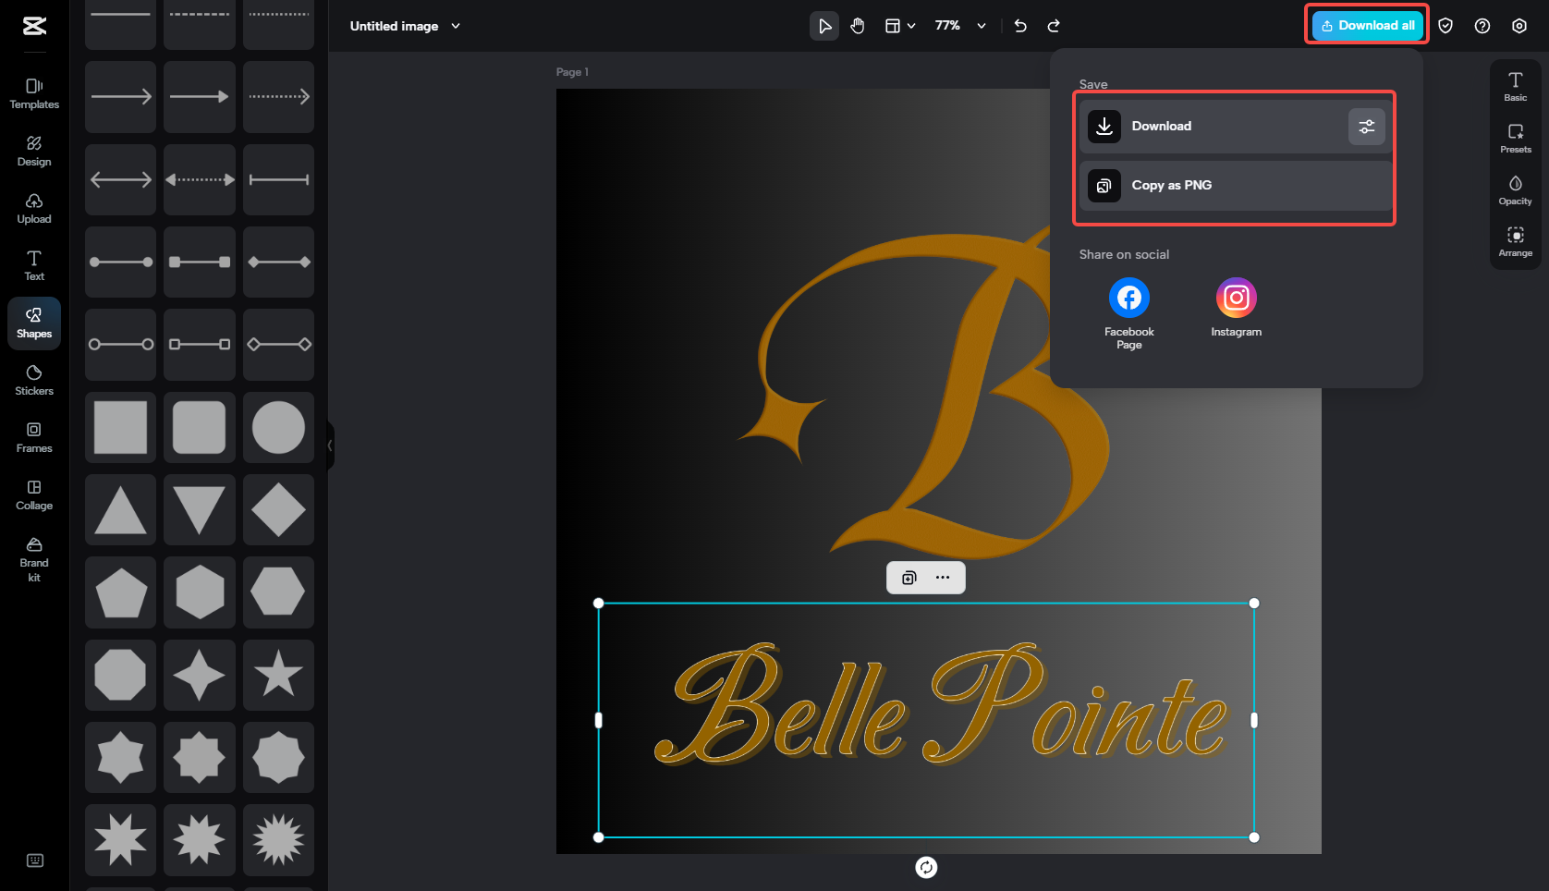Open the zoom level dropdown

click(x=981, y=26)
